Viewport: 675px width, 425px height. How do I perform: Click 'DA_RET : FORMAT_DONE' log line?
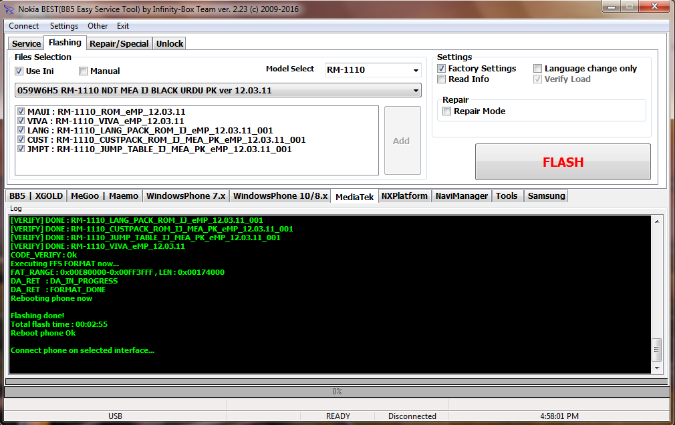[x=58, y=290]
